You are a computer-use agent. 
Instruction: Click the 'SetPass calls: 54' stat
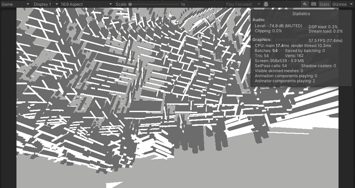pos(271,66)
